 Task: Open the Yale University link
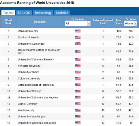point(26,110)
